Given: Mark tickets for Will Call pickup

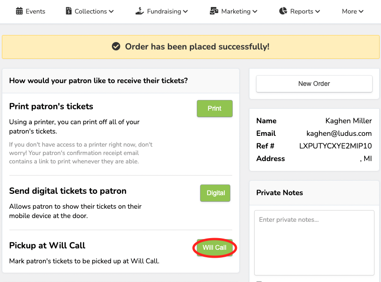Looking at the screenshot, I should coord(215,247).
